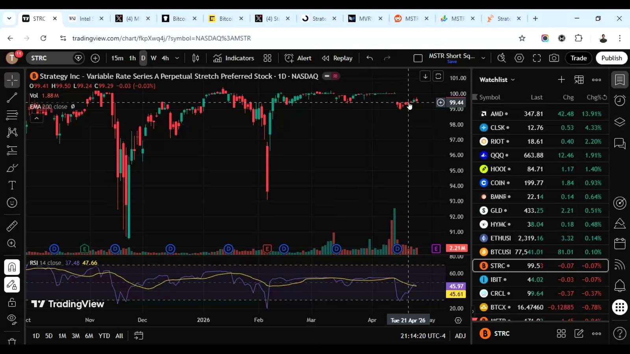The image size is (630, 354).
Task: Create an Alert
Action: pyautogui.click(x=298, y=58)
